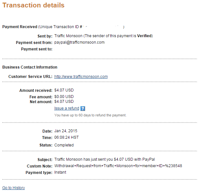Click the bold Verified sender status word
Viewport: 198px width, 194px height.
click(x=144, y=36)
